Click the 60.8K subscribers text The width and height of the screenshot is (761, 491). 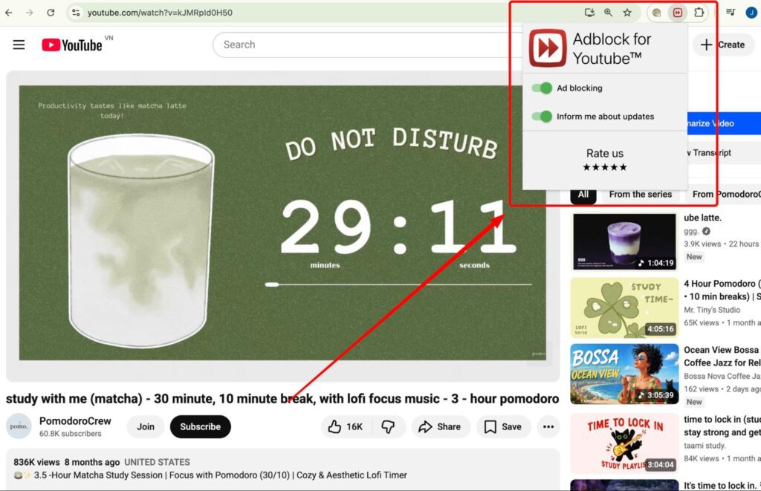click(71, 434)
